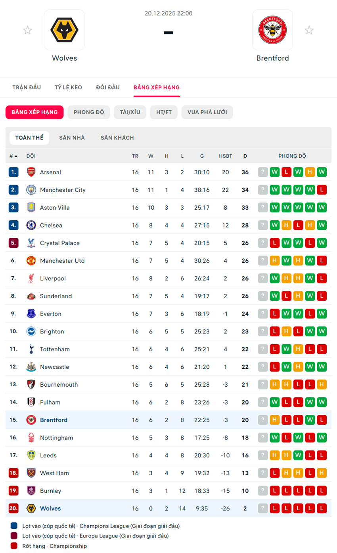This screenshot has height=553, width=337.
Task: Show the VUA PHÁ LƯỚI ranking
Action: tap(207, 112)
